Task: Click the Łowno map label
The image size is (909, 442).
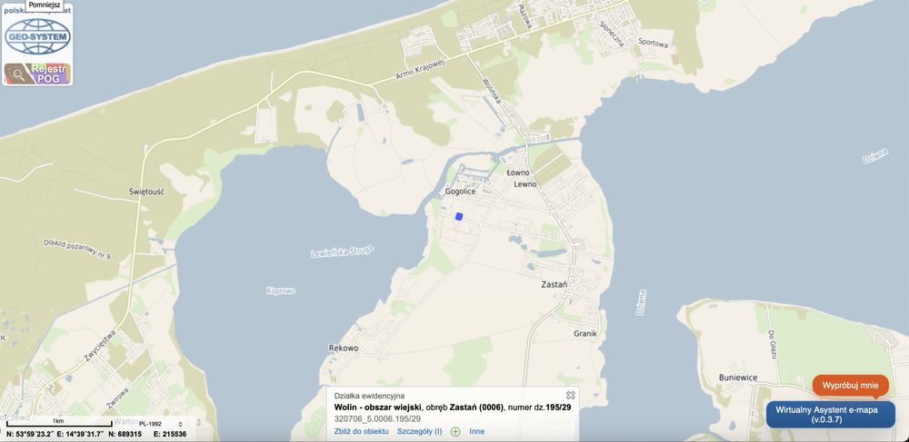Action: (518, 172)
